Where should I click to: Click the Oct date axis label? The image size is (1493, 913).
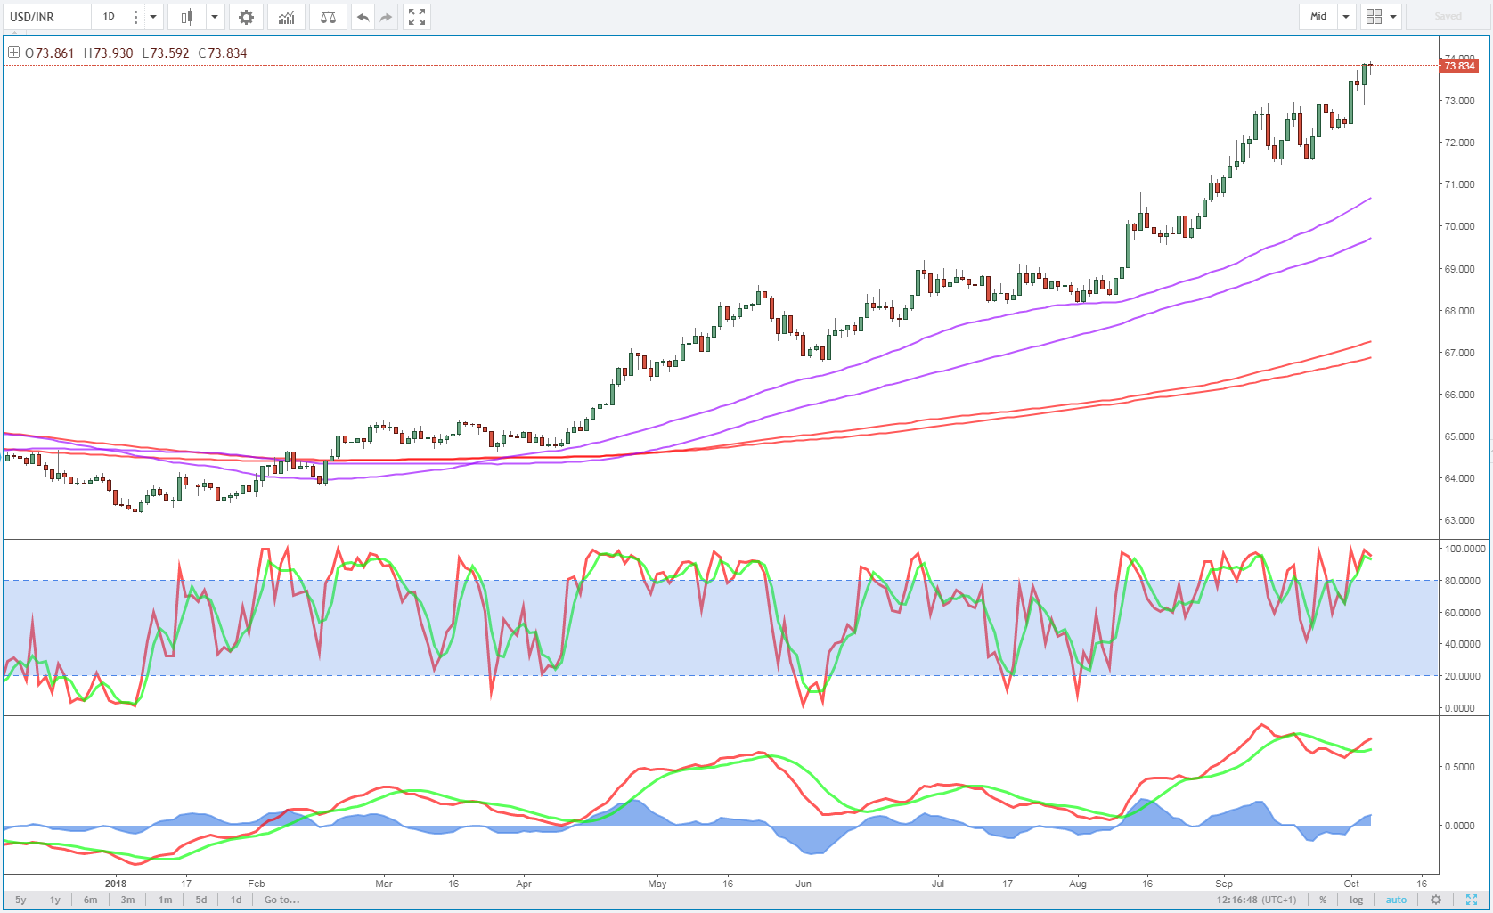coord(1351,884)
